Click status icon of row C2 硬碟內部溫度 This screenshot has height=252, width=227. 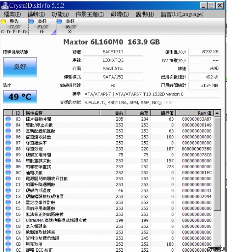pos(8,190)
